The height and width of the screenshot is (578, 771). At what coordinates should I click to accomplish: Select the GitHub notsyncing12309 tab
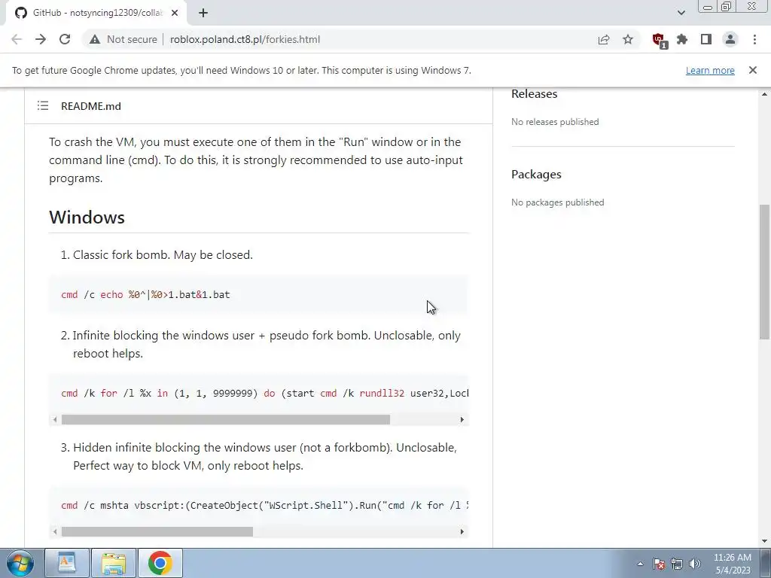(97, 13)
